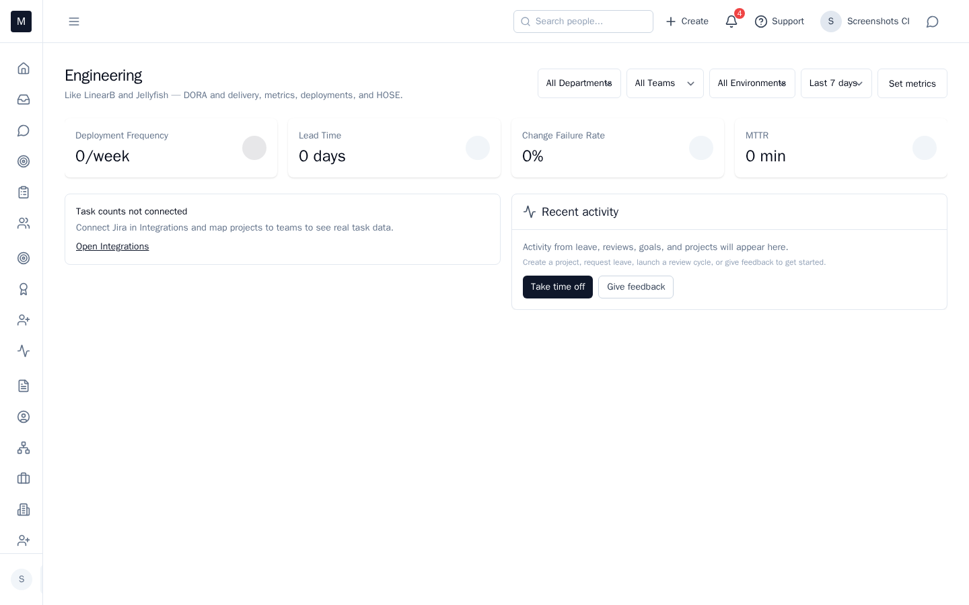Click the notifications bell icon
This screenshot has width=969, height=605.
(x=731, y=22)
